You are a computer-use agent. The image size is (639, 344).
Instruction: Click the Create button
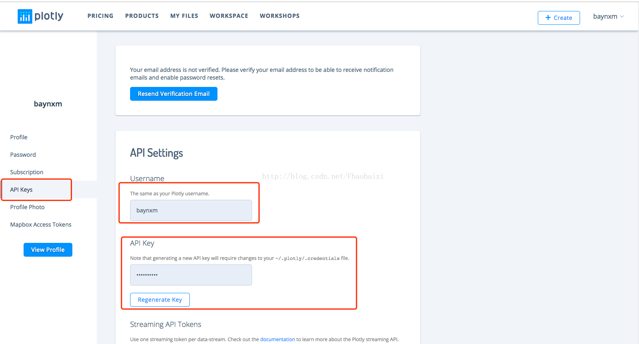point(559,18)
